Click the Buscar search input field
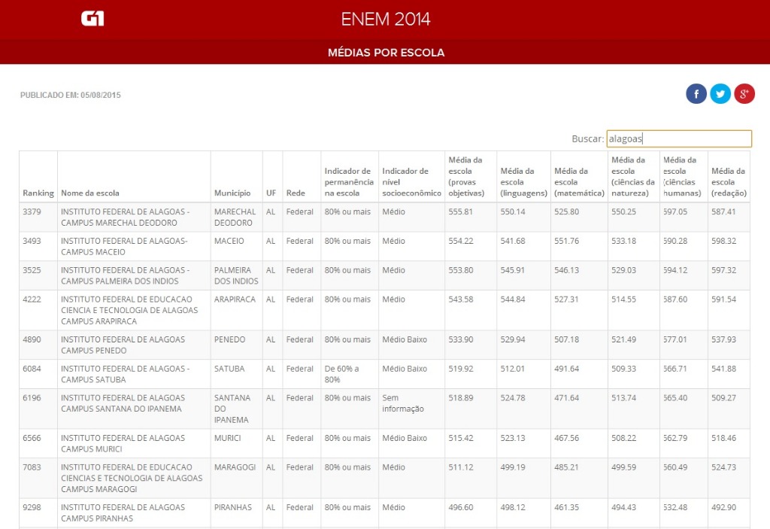The height and width of the screenshot is (529, 770). point(678,138)
